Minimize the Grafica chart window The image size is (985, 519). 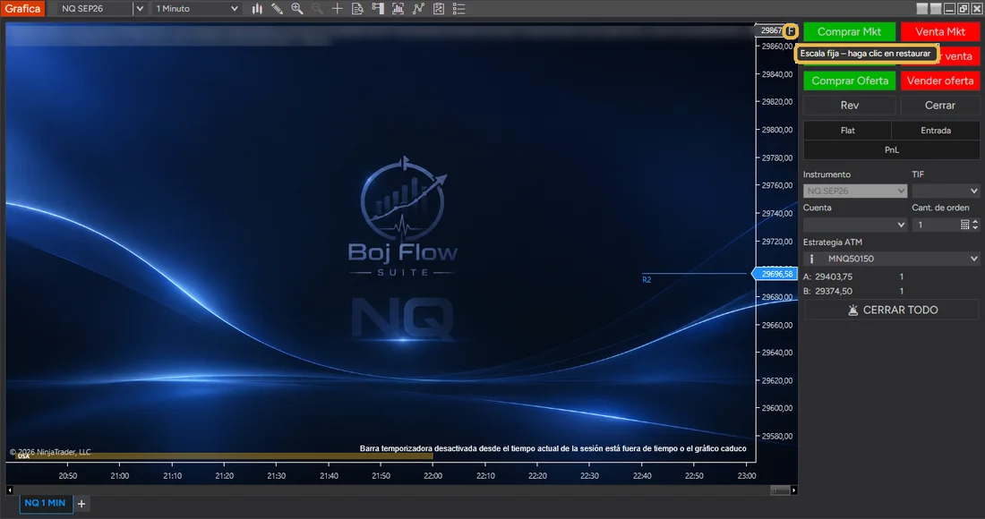[950, 9]
